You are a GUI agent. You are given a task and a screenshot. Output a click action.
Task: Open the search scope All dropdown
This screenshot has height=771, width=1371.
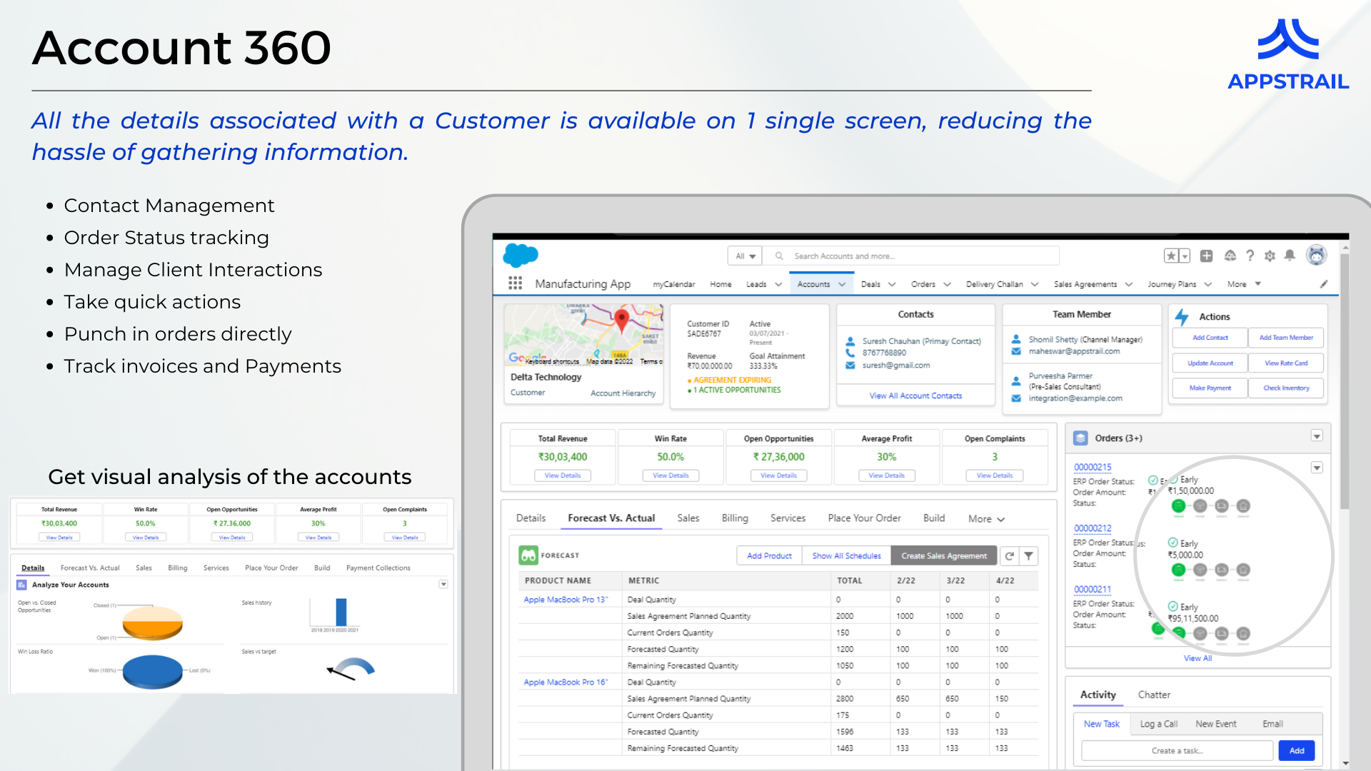click(x=745, y=256)
